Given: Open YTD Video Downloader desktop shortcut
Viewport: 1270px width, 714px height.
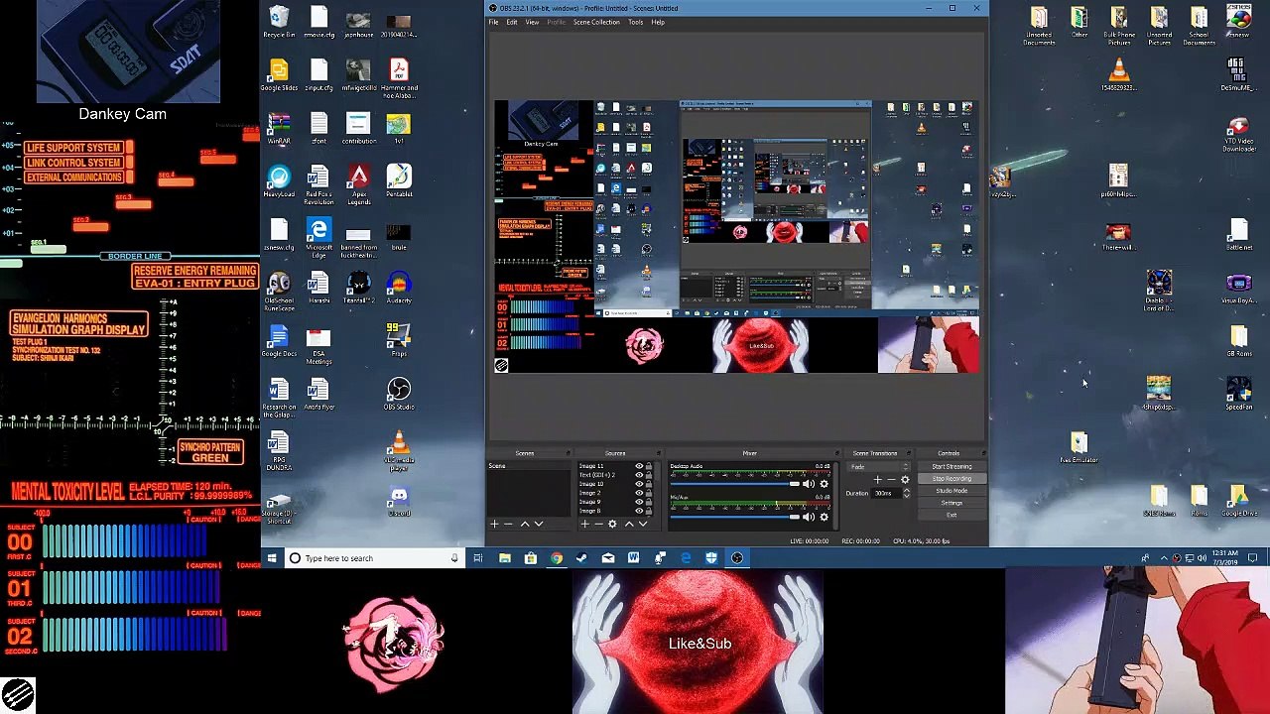Looking at the screenshot, I should pos(1238,135).
